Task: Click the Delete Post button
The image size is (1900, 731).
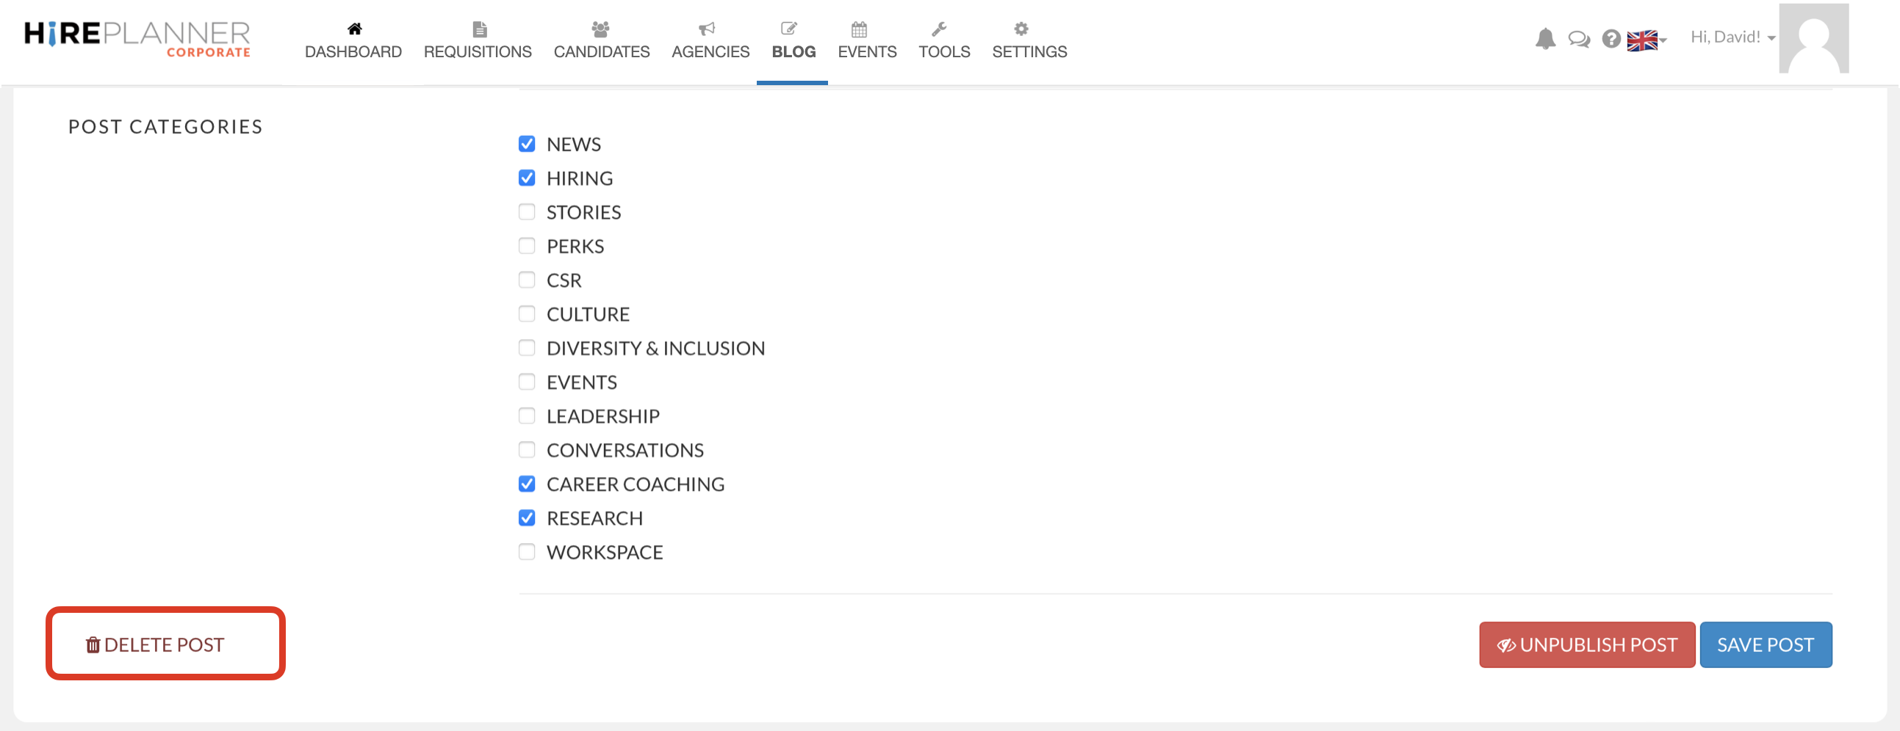Action: pos(156,645)
